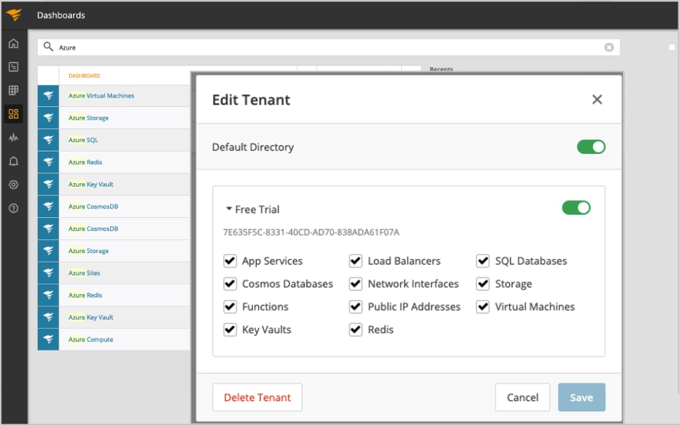Collapse the Free Trial section
This screenshot has width=680, height=425.
pos(229,209)
